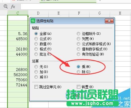
Task: Select column G header
Action: pos(99,13)
